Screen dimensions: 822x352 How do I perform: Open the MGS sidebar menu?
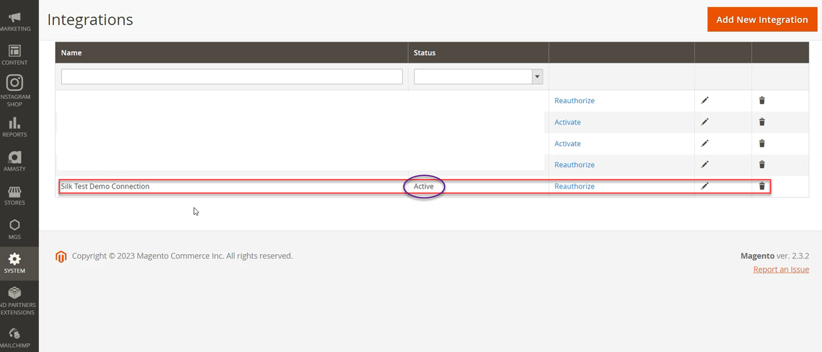[x=15, y=229]
